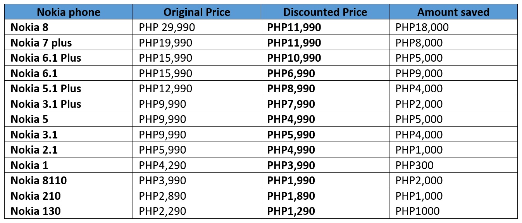Image resolution: width=522 pixels, height=223 pixels.
Task: Select the Nokia 8110 row label
Action: [69, 180]
